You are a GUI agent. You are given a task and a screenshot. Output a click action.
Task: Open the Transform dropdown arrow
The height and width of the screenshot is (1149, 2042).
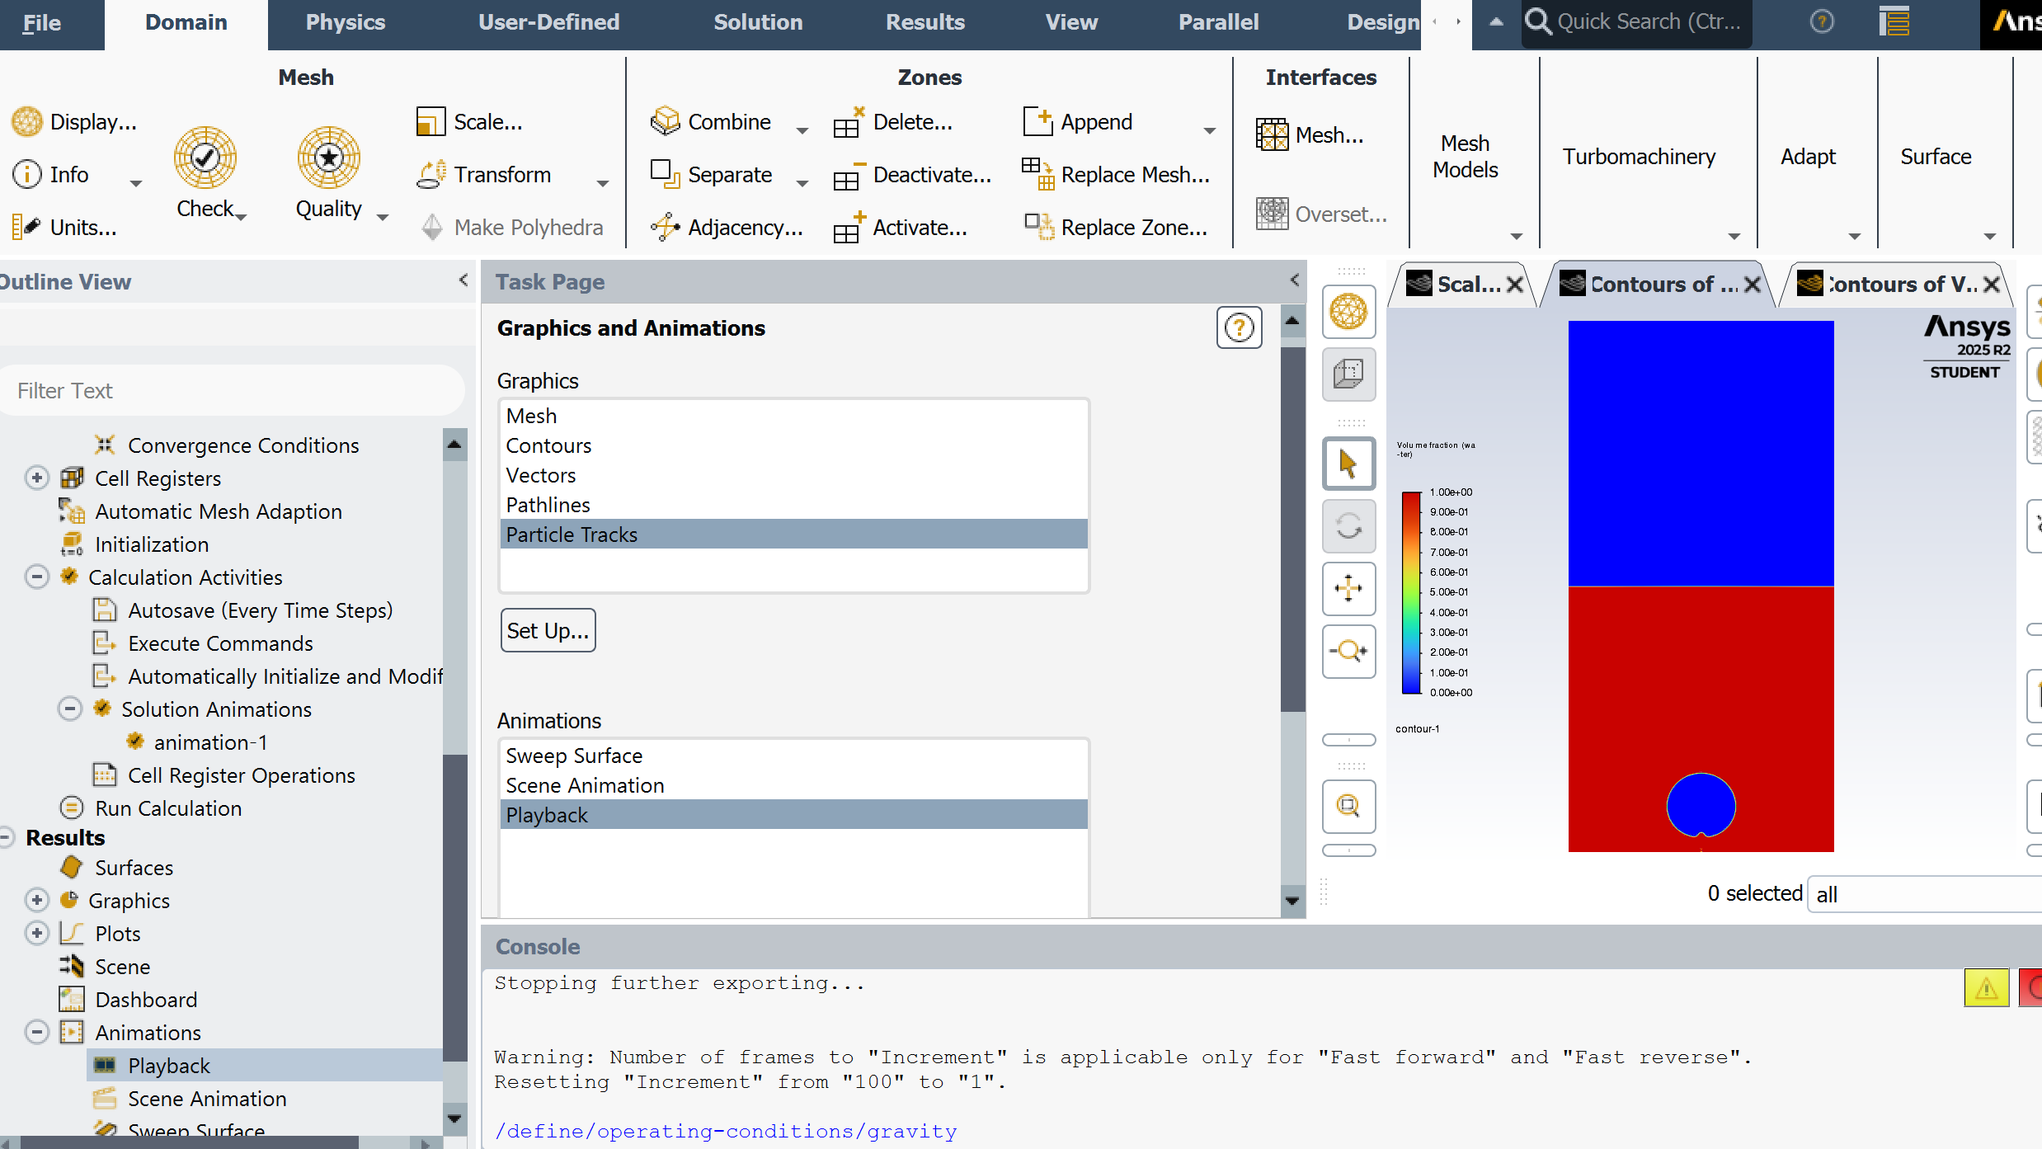point(603,183)
